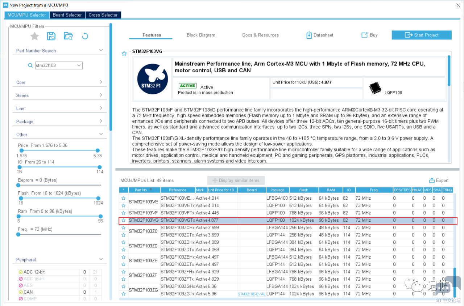Toggle favorite star for STM32F103ZGTx row

[x=123, y=294]
